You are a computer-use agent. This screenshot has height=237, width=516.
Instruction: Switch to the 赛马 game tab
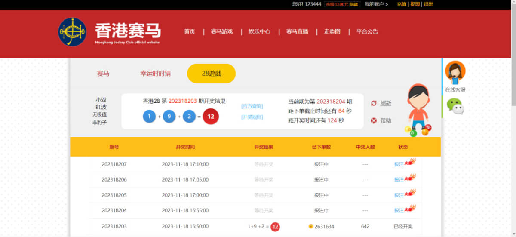click(x=103, y=74)
